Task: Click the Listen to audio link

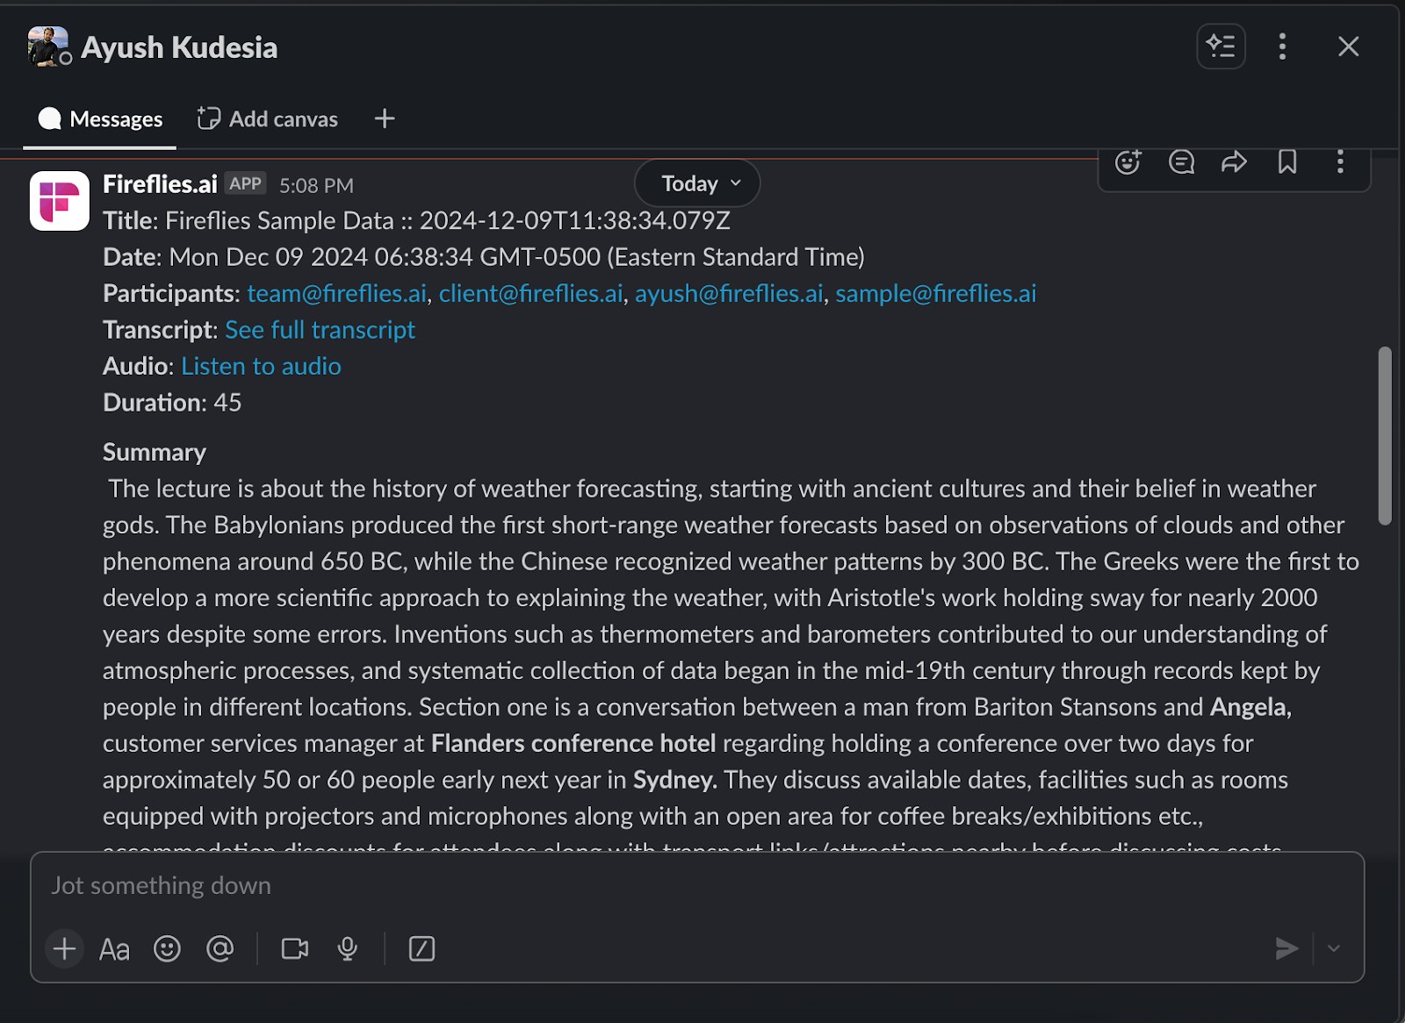Action: (261, 366)
